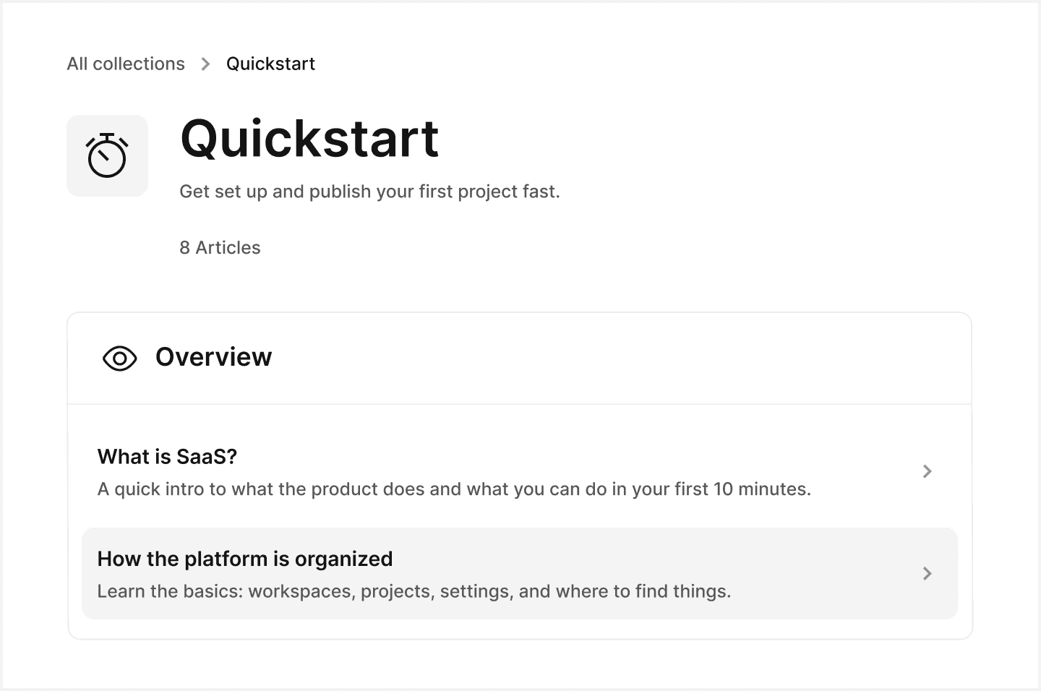Select the right-arrow icon on How the platform is organized

coord(928,573)
